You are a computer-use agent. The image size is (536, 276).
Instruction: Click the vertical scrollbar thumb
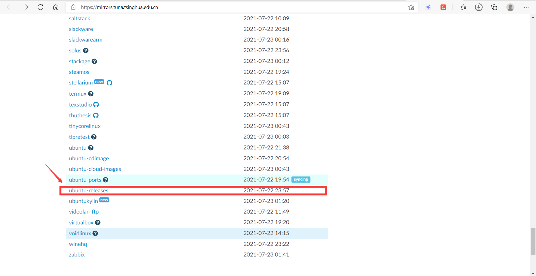[x=533, y=241]
